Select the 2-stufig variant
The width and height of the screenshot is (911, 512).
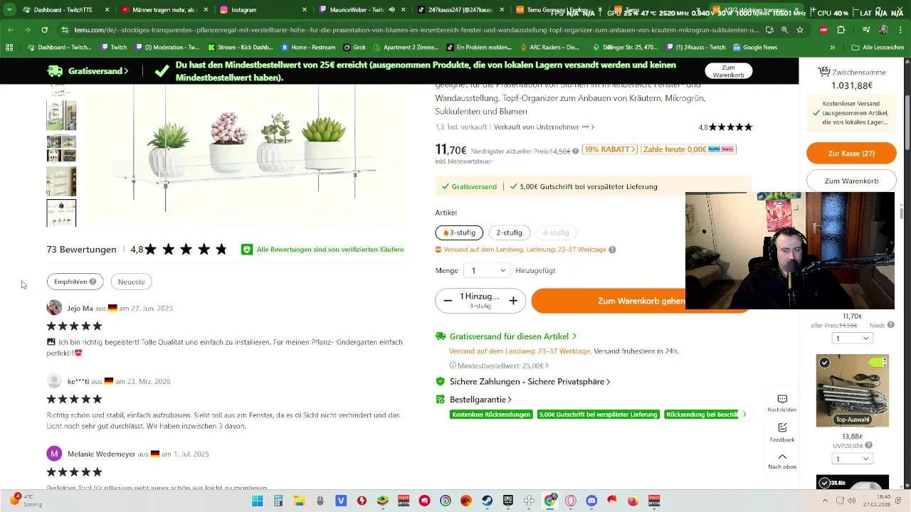point(509,233)
